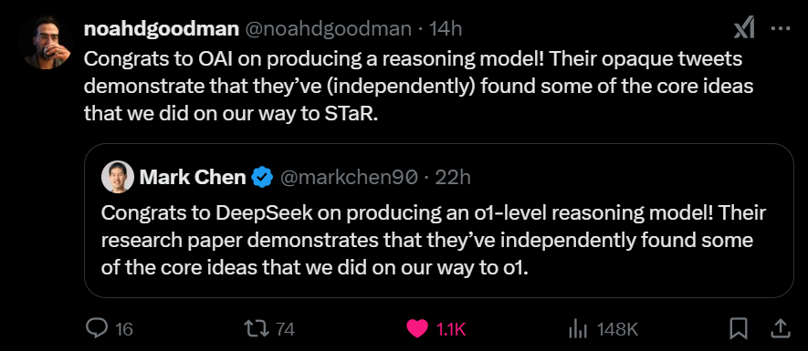Screen dimensions: 808x351
Task: Toggle the 1.1K likes counter
Action: 451,329
